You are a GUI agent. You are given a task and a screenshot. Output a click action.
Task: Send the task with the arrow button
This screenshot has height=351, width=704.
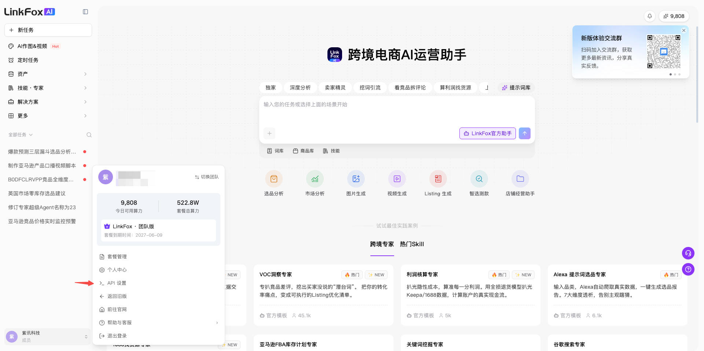coord(525,133)
